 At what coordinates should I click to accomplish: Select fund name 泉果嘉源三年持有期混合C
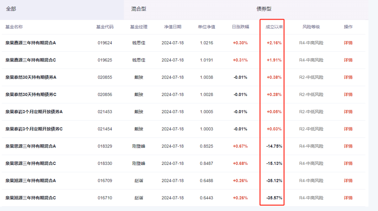(x=30, y=60)
